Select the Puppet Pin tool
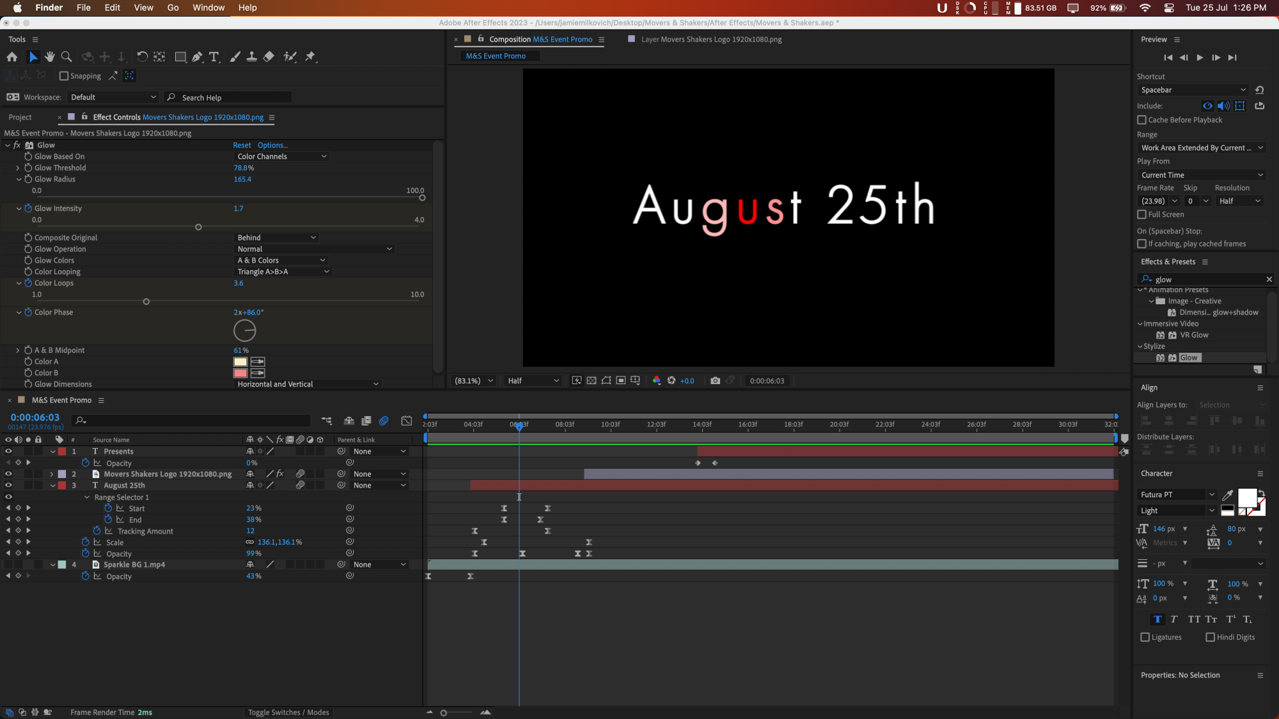 (x=310, y=57)
